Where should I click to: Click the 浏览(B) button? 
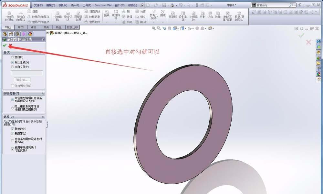[x=23, y=79]
